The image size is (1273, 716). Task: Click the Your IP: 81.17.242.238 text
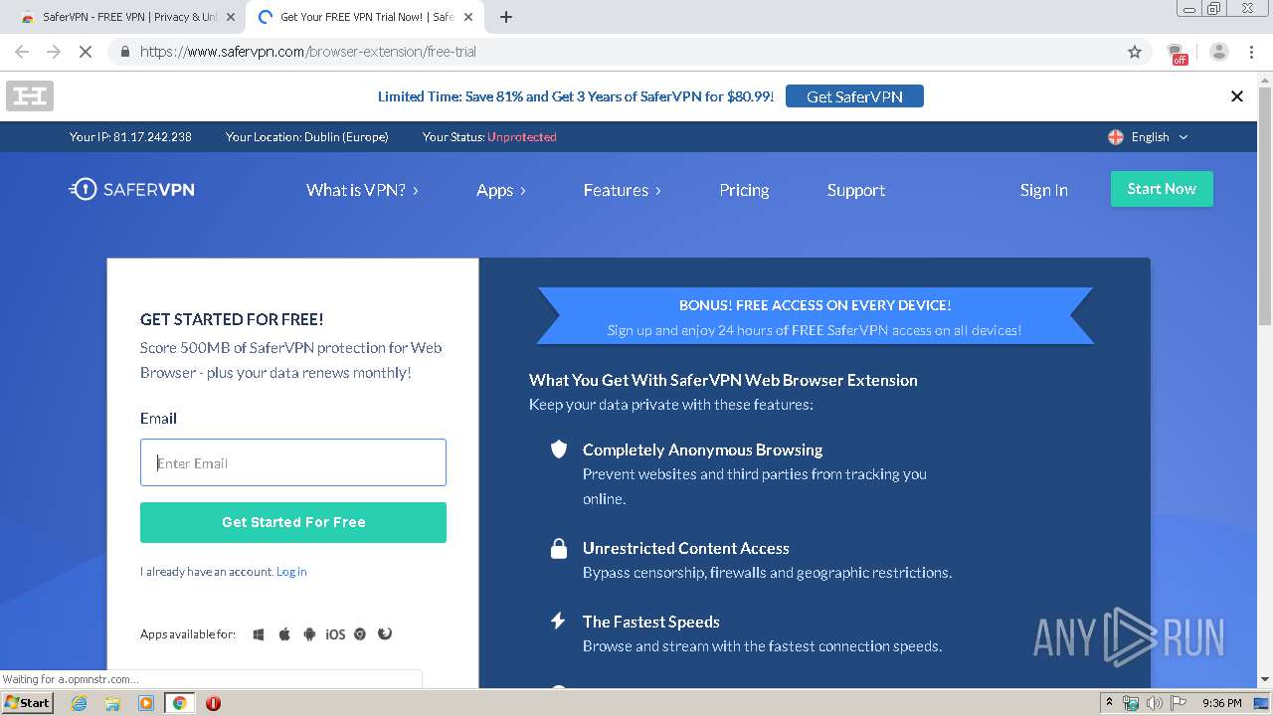[130, 137]
